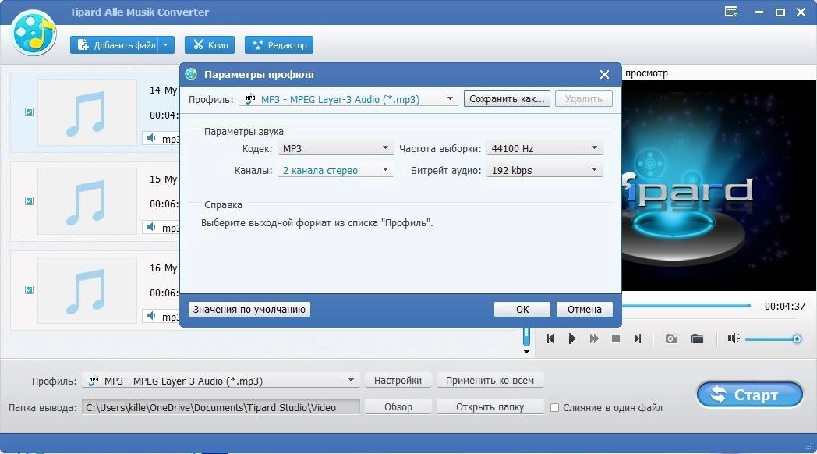
Task: Click Сохранить как... button
Action: 507,98
